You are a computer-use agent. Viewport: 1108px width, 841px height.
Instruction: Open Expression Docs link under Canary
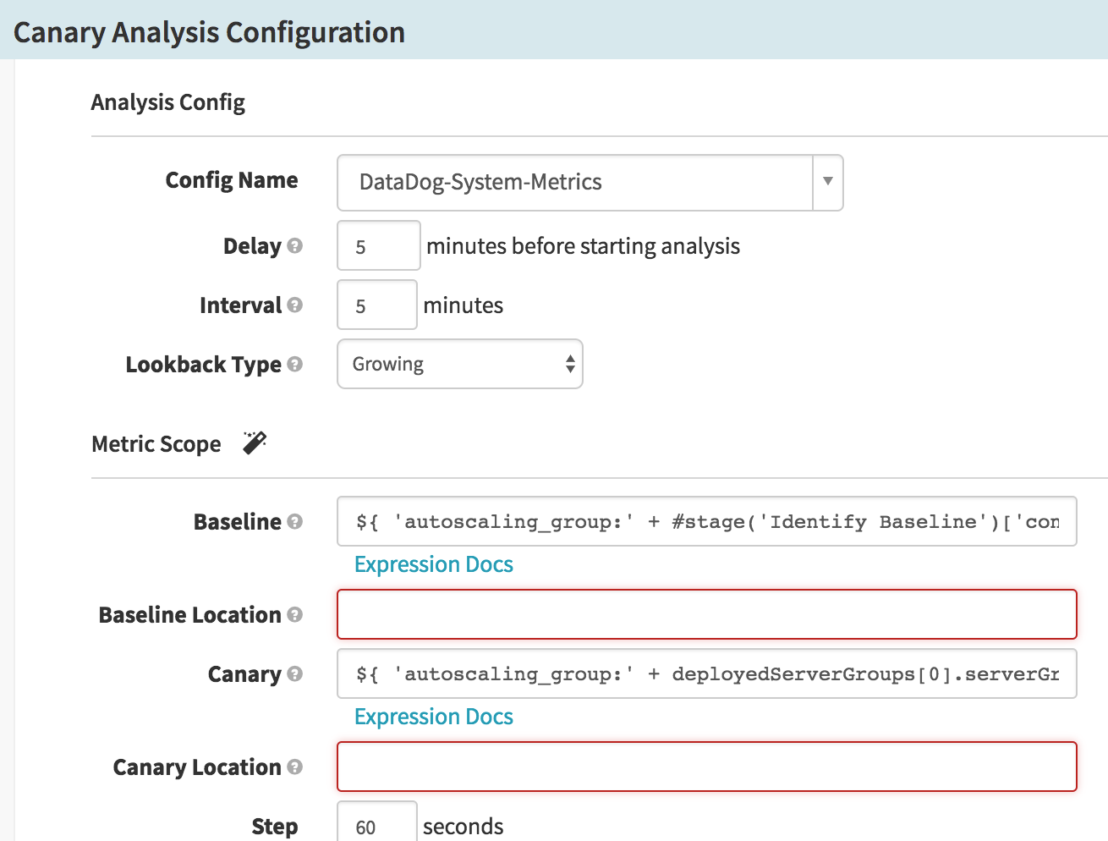tap(433, 717)
